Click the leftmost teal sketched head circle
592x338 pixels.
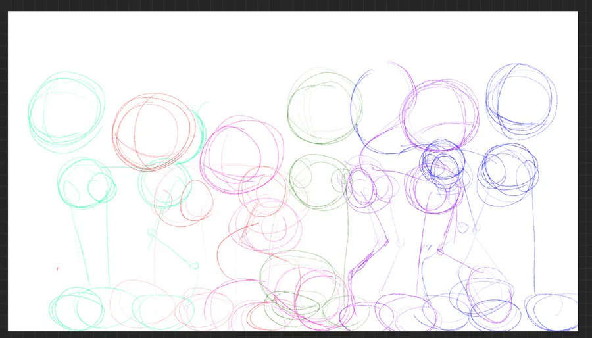pyautogui.click(x=66, y=112)
